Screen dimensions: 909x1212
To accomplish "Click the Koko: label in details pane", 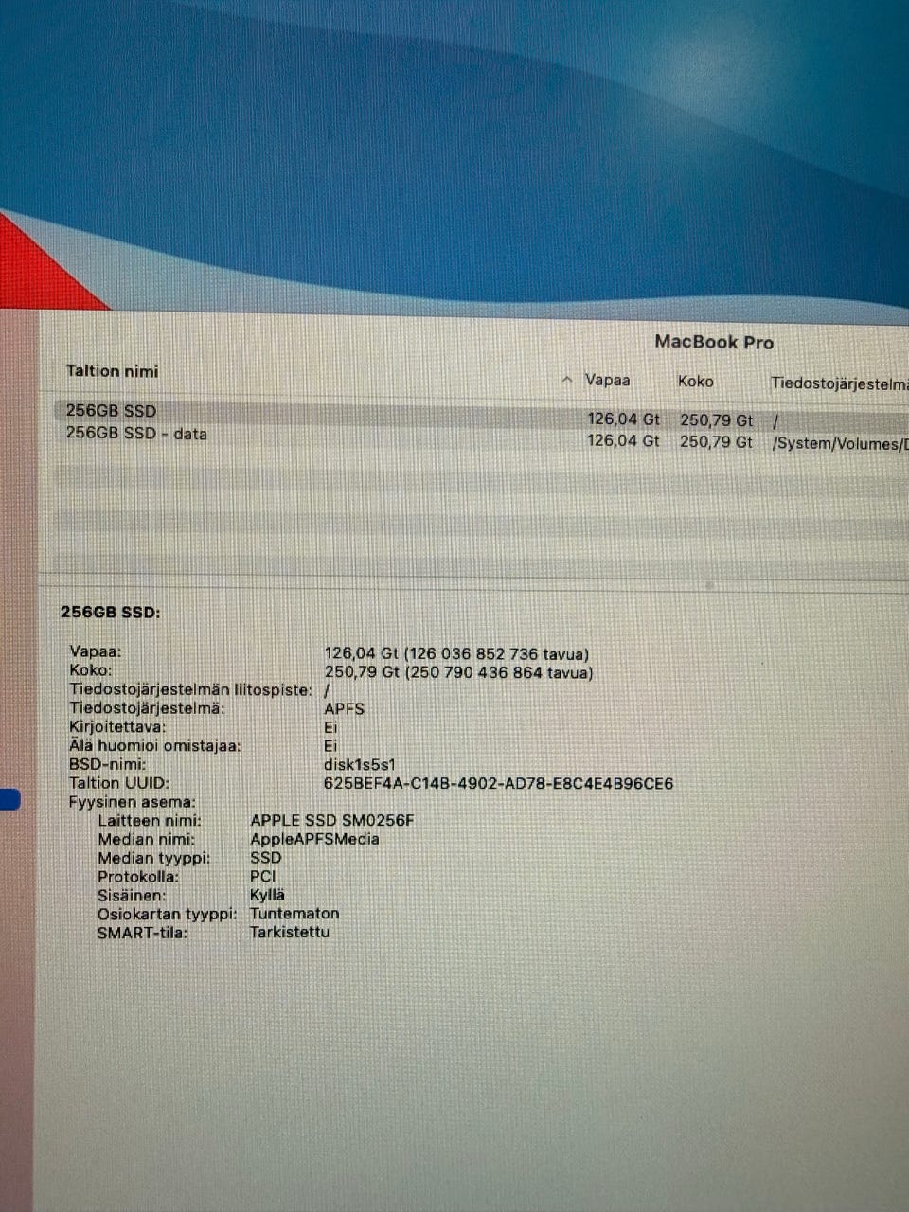I will tap(90, 670).
